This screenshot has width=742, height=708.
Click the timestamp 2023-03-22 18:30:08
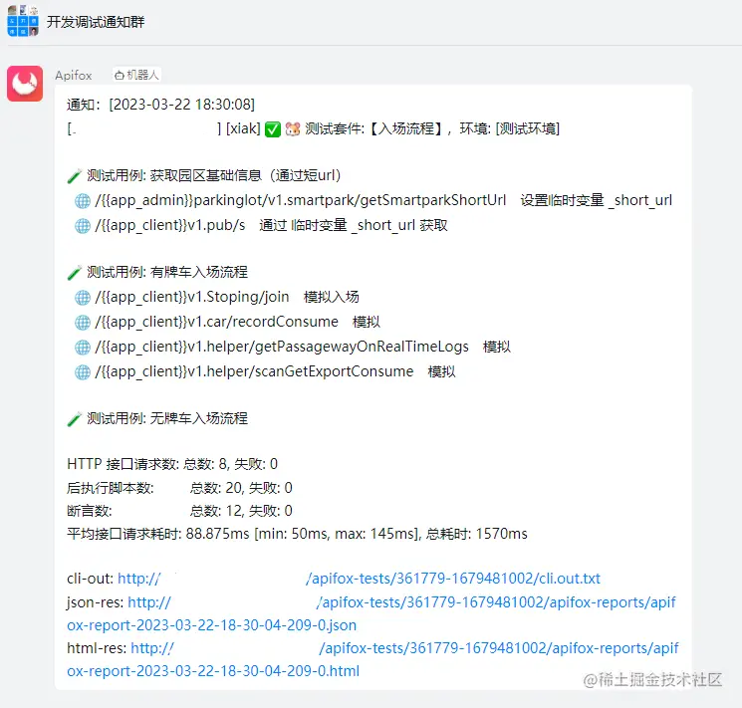click(181, 105)
